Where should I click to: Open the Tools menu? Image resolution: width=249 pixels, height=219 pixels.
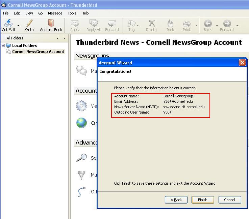[x=72, y=13]
